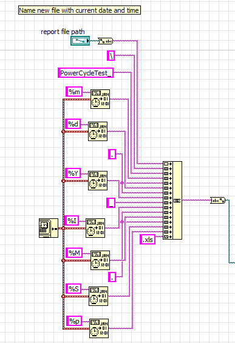Image resolution: width=235 pixels, height=343 pixels.
Task: Select the backslash string constant
Action: pyautogui.click(x=111, y=55)
